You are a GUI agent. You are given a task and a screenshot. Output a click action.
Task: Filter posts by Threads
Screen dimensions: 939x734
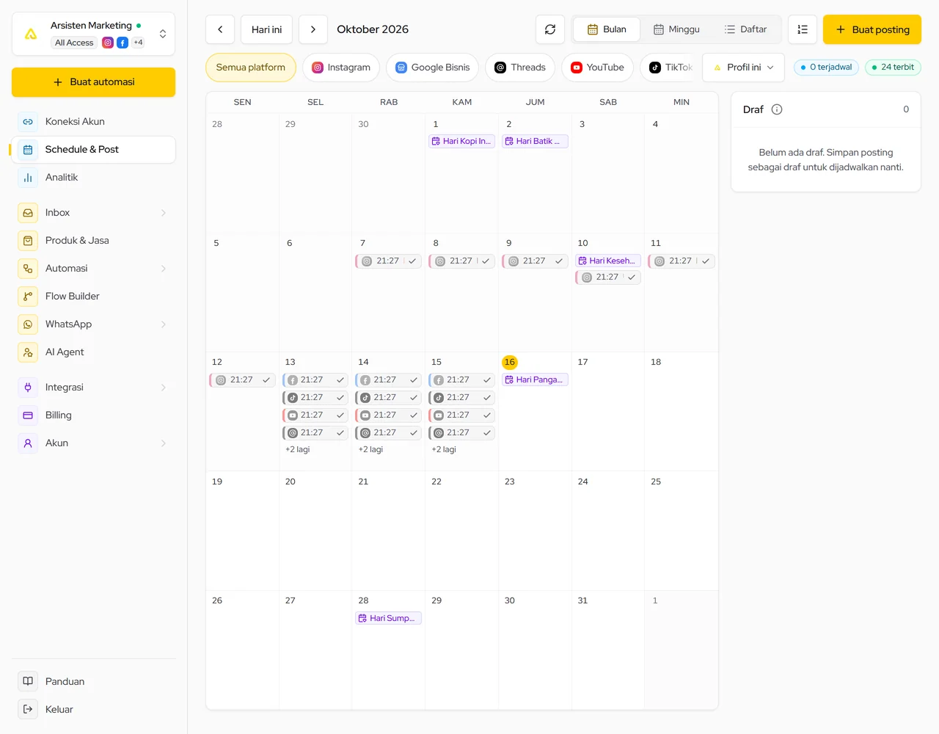[x=520, y=68]
